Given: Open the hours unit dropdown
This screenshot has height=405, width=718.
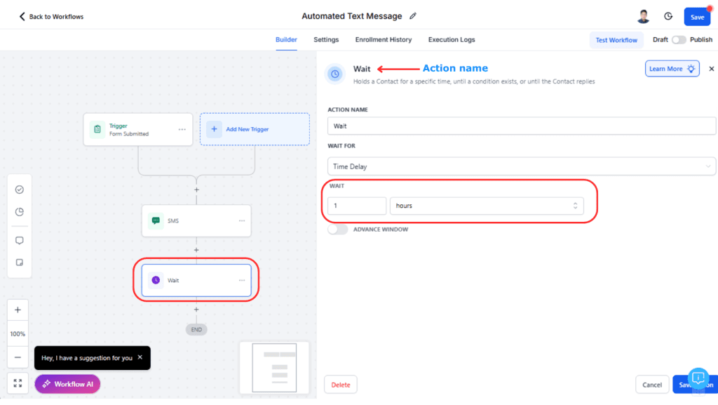Looking at the screenshot, I should (486, 206).
